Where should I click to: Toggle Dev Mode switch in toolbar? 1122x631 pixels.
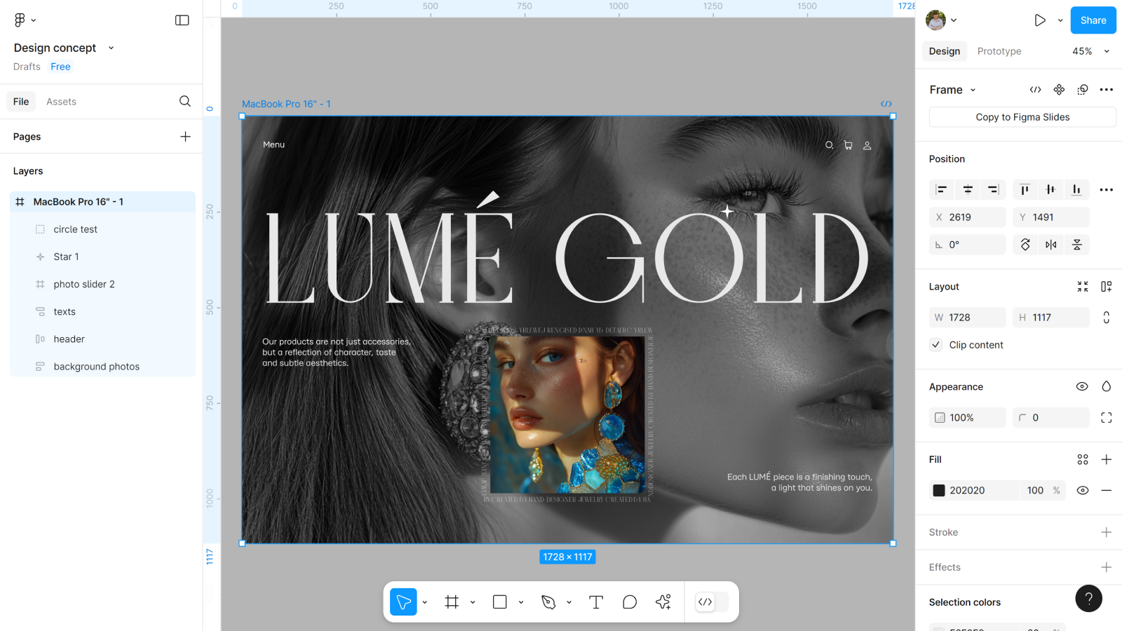(x=712, y=602)
